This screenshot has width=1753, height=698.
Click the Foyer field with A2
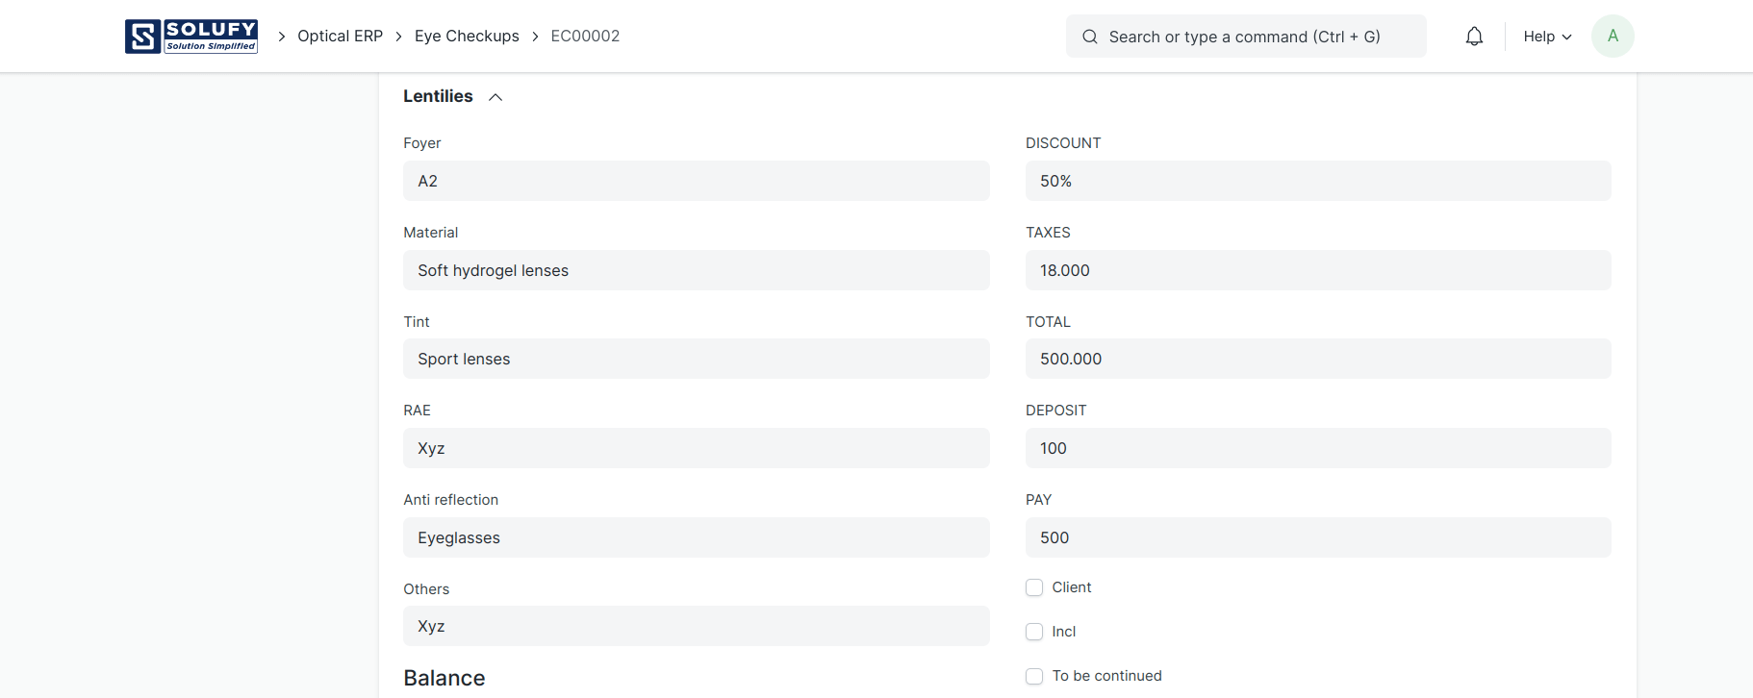[696, 181]
